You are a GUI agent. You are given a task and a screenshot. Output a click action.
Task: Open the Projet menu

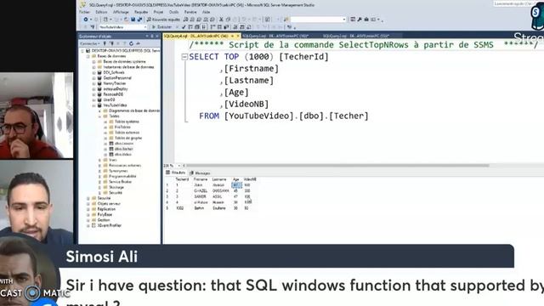click(x=159, y=12)
